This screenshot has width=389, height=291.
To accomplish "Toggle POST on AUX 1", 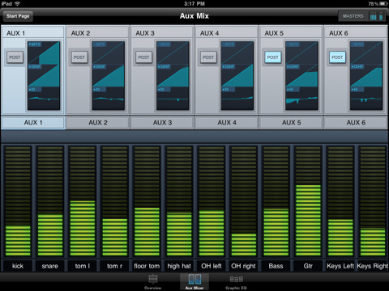I will 15,57.
